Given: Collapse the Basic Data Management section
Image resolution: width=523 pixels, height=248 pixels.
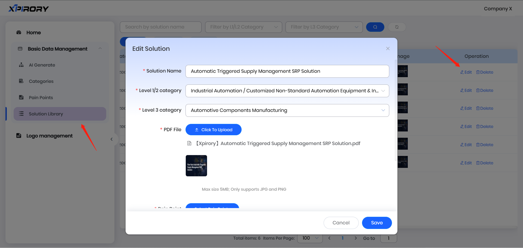Looking at the screenshot, I should point(100,49).
